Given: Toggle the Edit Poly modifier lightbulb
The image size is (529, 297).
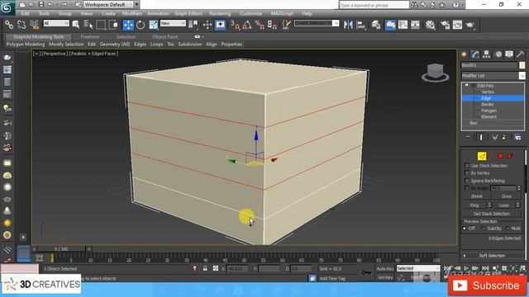Looking at the screenshot, I should pos(466,86).
